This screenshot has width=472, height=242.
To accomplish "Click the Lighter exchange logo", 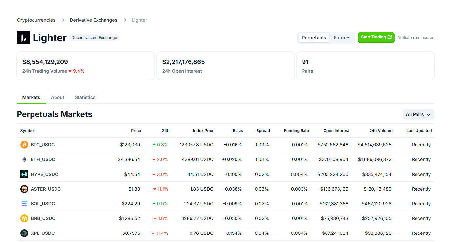I will pyautogui.click(x=23, y=38).
